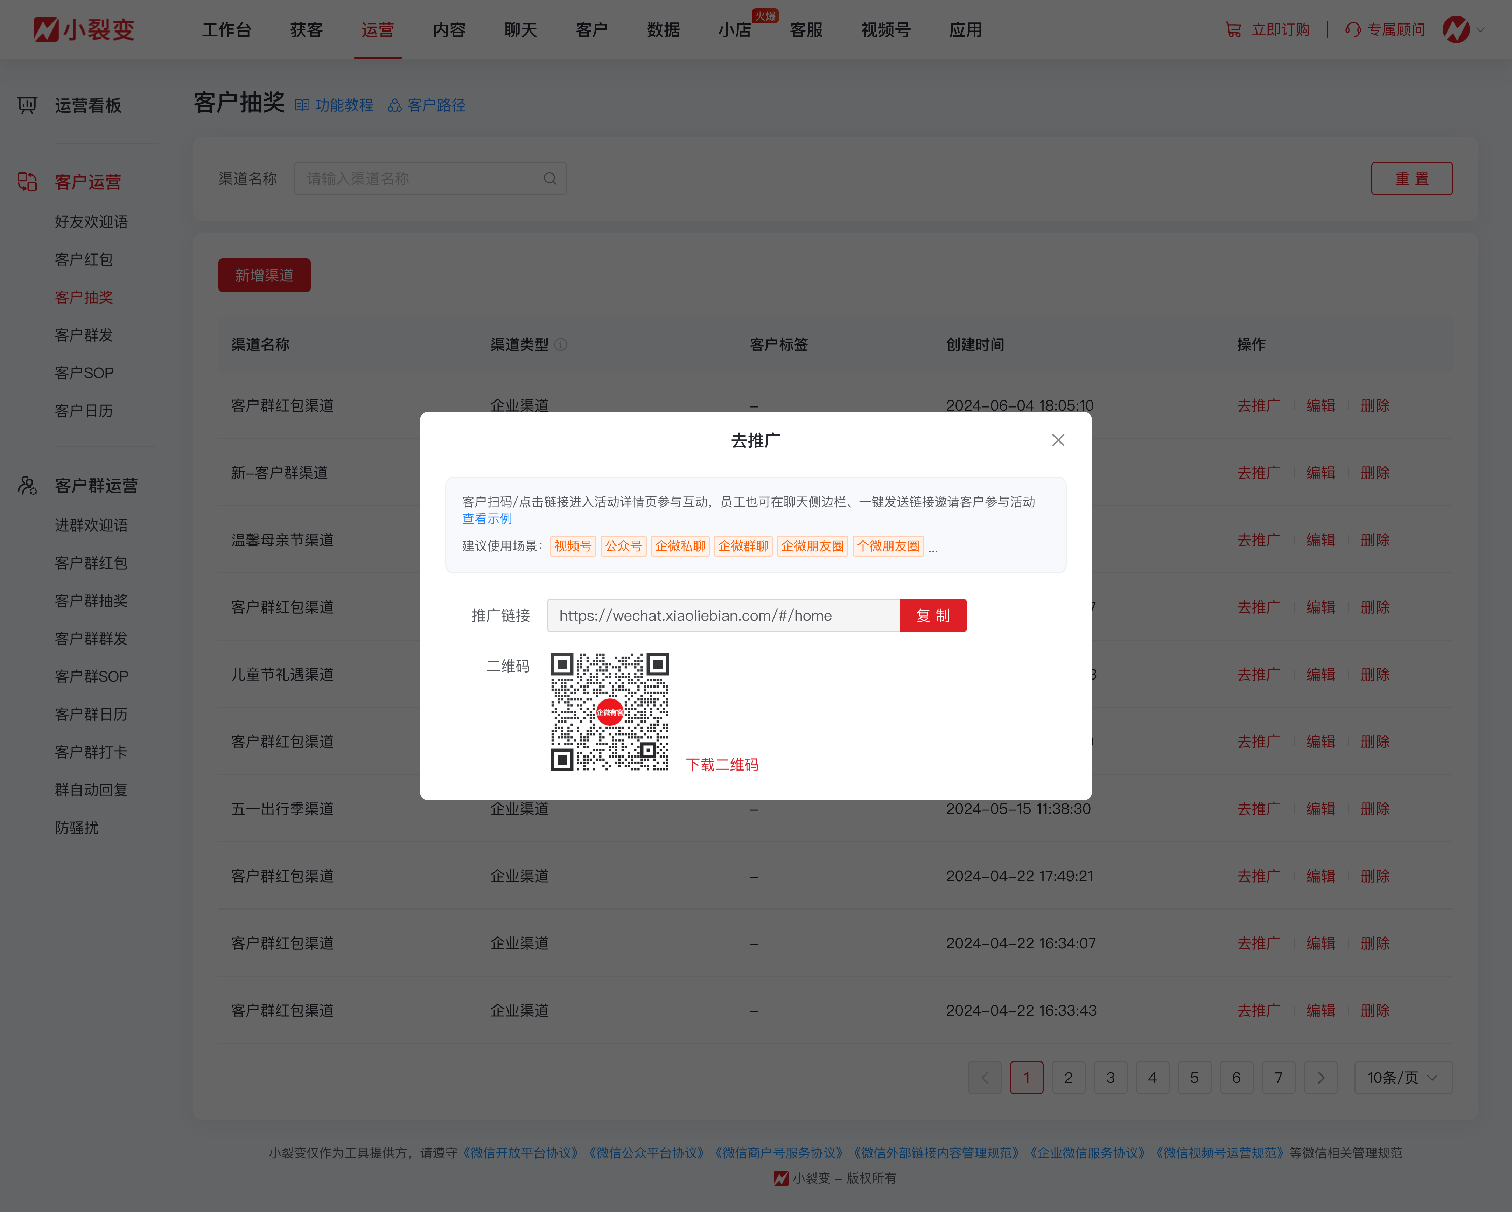Click the 重置 button

pyautogui.click(x=1411, y=179)
